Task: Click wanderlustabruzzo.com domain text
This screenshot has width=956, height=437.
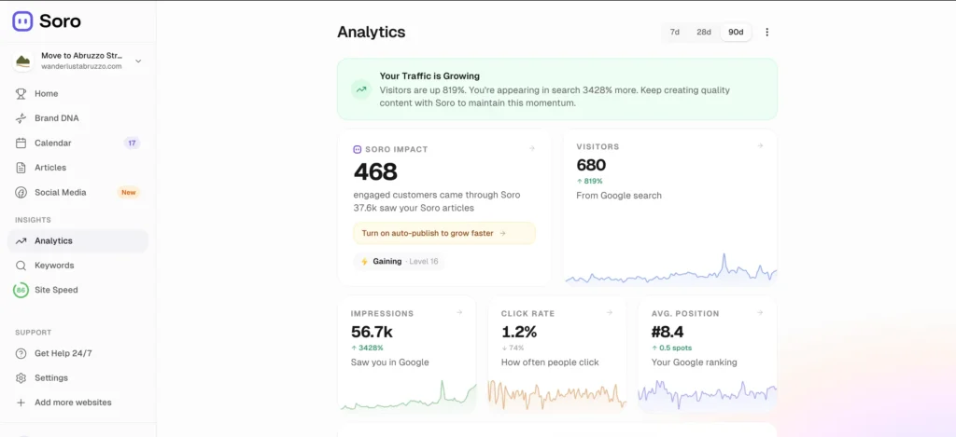Action: 82,66
